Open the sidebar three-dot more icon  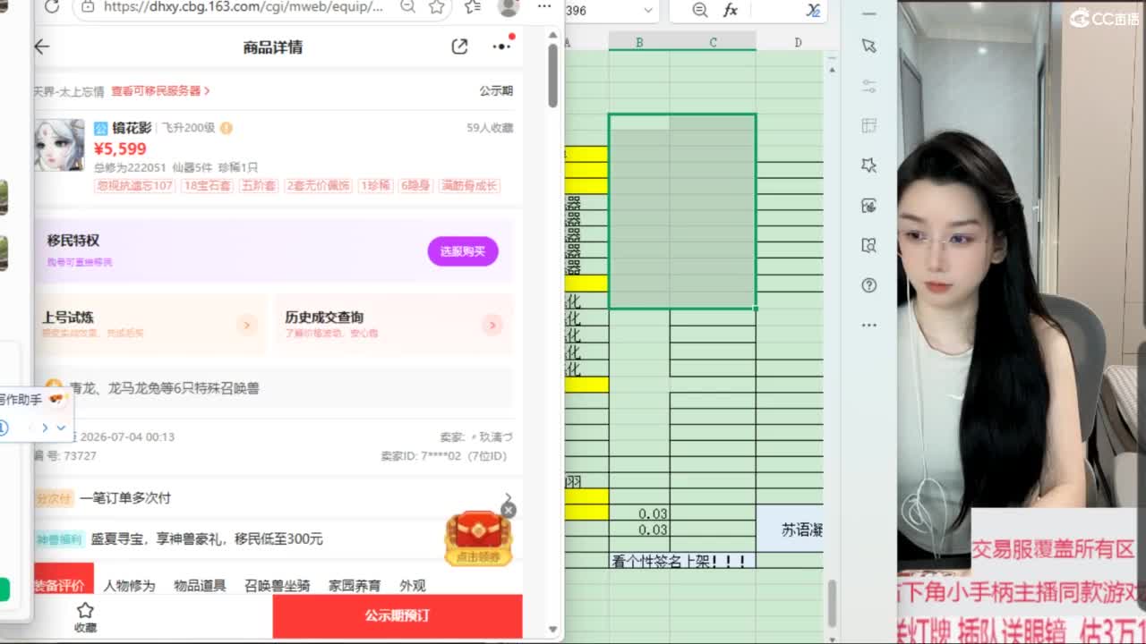(x=868, y=325)
